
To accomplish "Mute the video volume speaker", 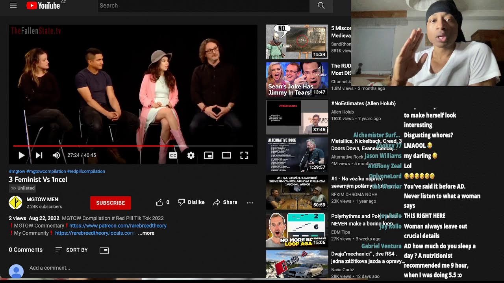I will pyautogui.click(x=56, y=155).
